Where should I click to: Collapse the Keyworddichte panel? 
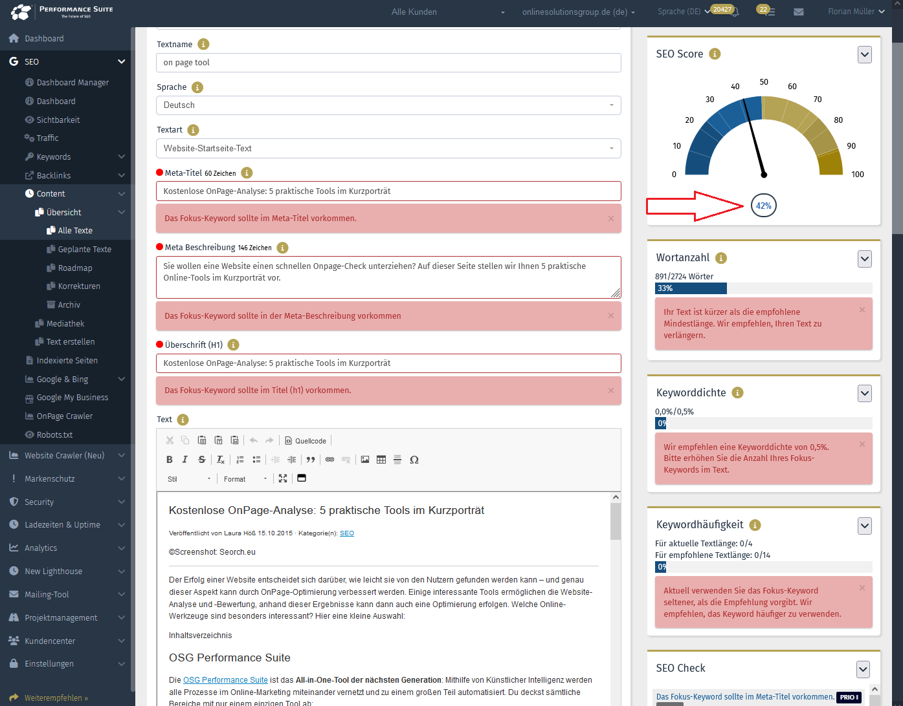point(865,393)
